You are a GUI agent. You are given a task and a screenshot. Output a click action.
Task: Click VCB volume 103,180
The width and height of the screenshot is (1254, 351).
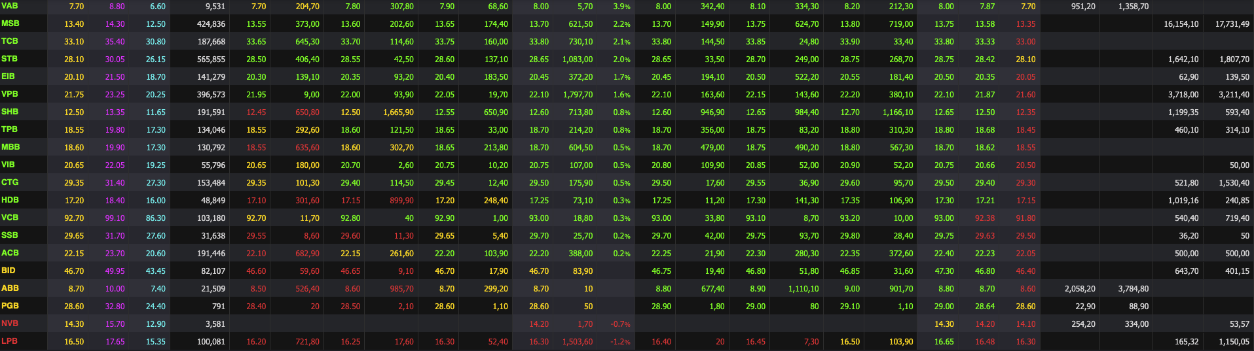click(x=211, y=218)
